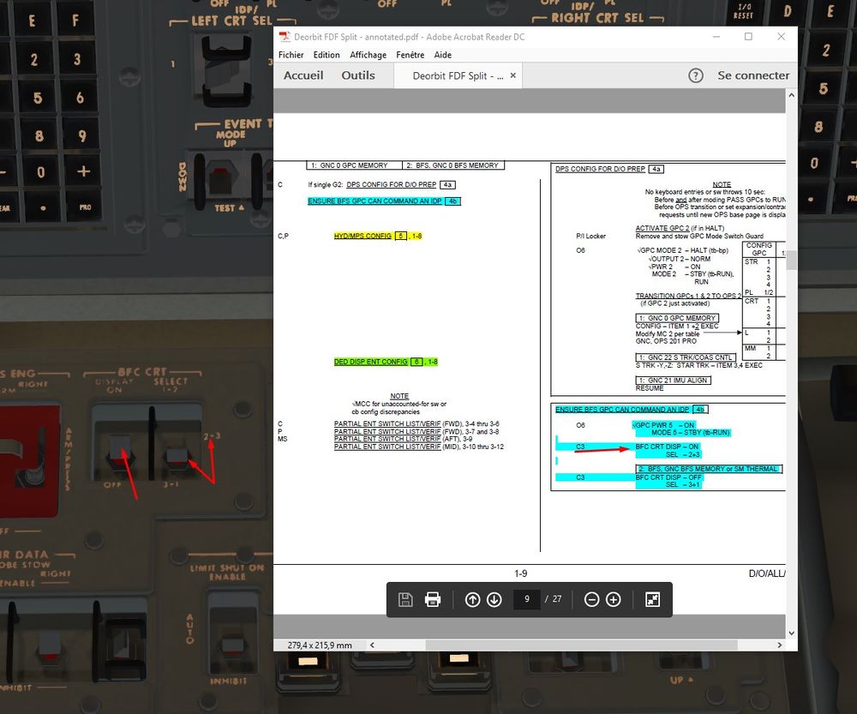Click the page number field showing 9
Viewport: 857px width, 714px height.
tap(527, 599)
